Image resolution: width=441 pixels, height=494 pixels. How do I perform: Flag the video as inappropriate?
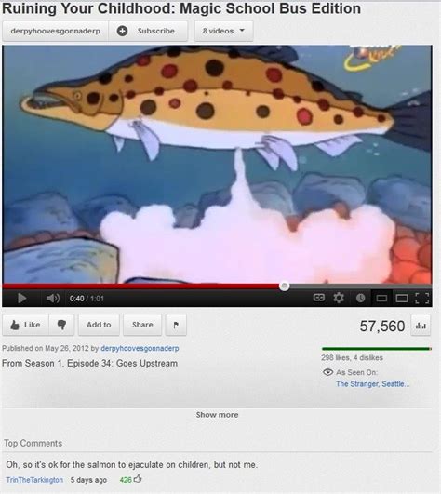(x=176, y=325)
